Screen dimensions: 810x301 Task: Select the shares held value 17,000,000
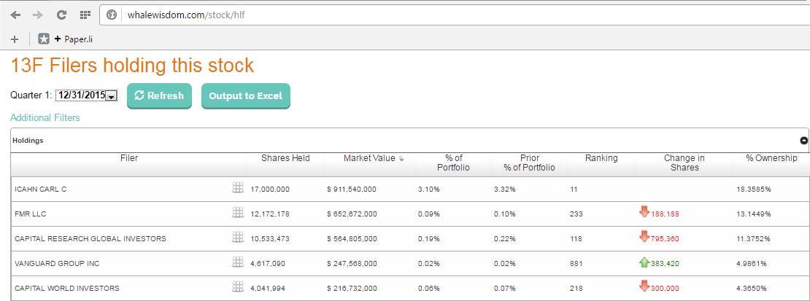pos(270,189)
